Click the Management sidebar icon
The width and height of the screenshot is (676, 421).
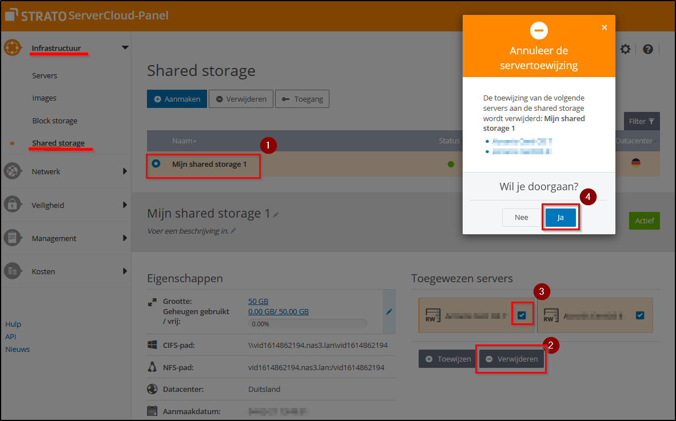tap(12, 238)
